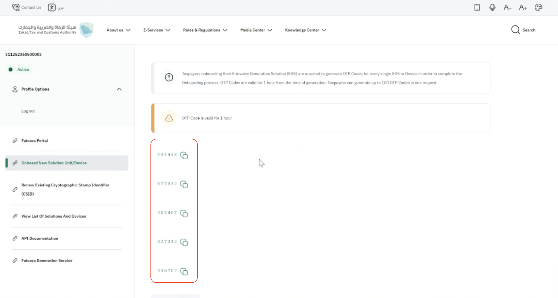Open the E-Services dropdown menu
Screen dimensions: 558x298
point(156,30)
